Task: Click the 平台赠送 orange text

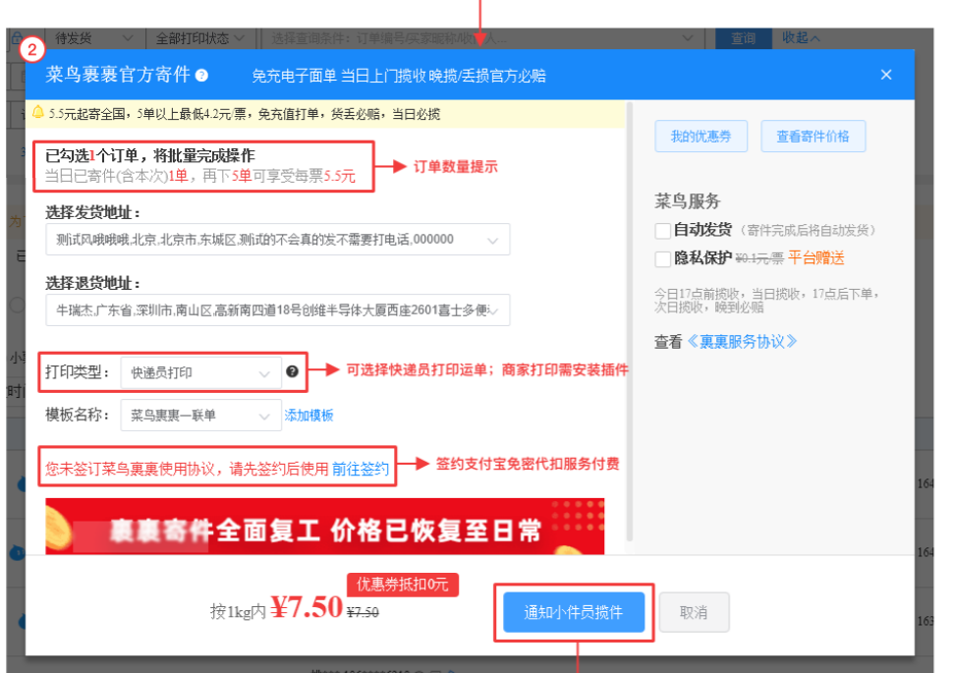Action: click(x=816, y=257)
